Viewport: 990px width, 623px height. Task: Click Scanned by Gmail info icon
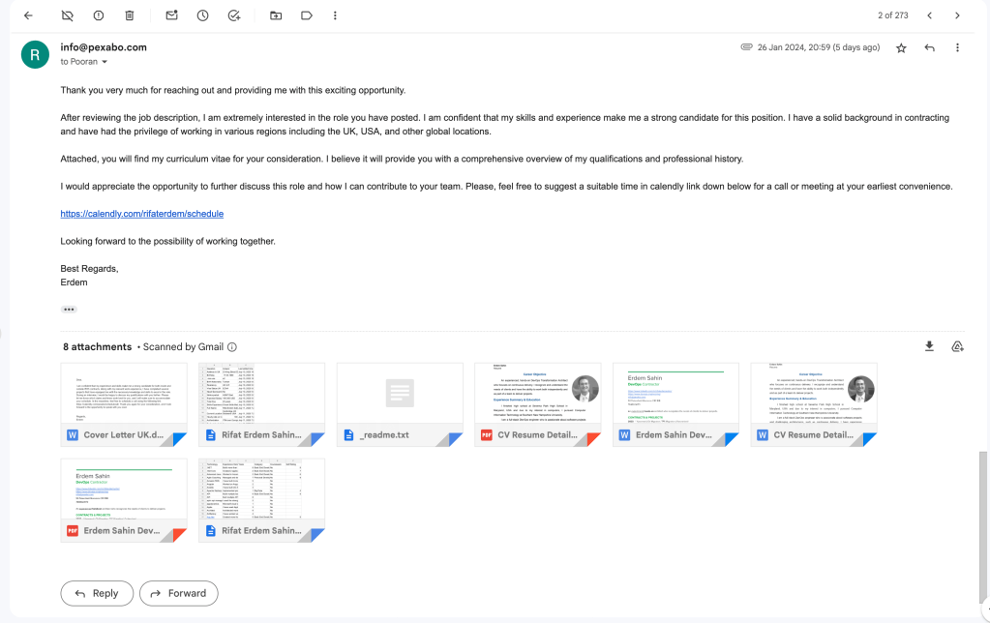click(232, 347)
